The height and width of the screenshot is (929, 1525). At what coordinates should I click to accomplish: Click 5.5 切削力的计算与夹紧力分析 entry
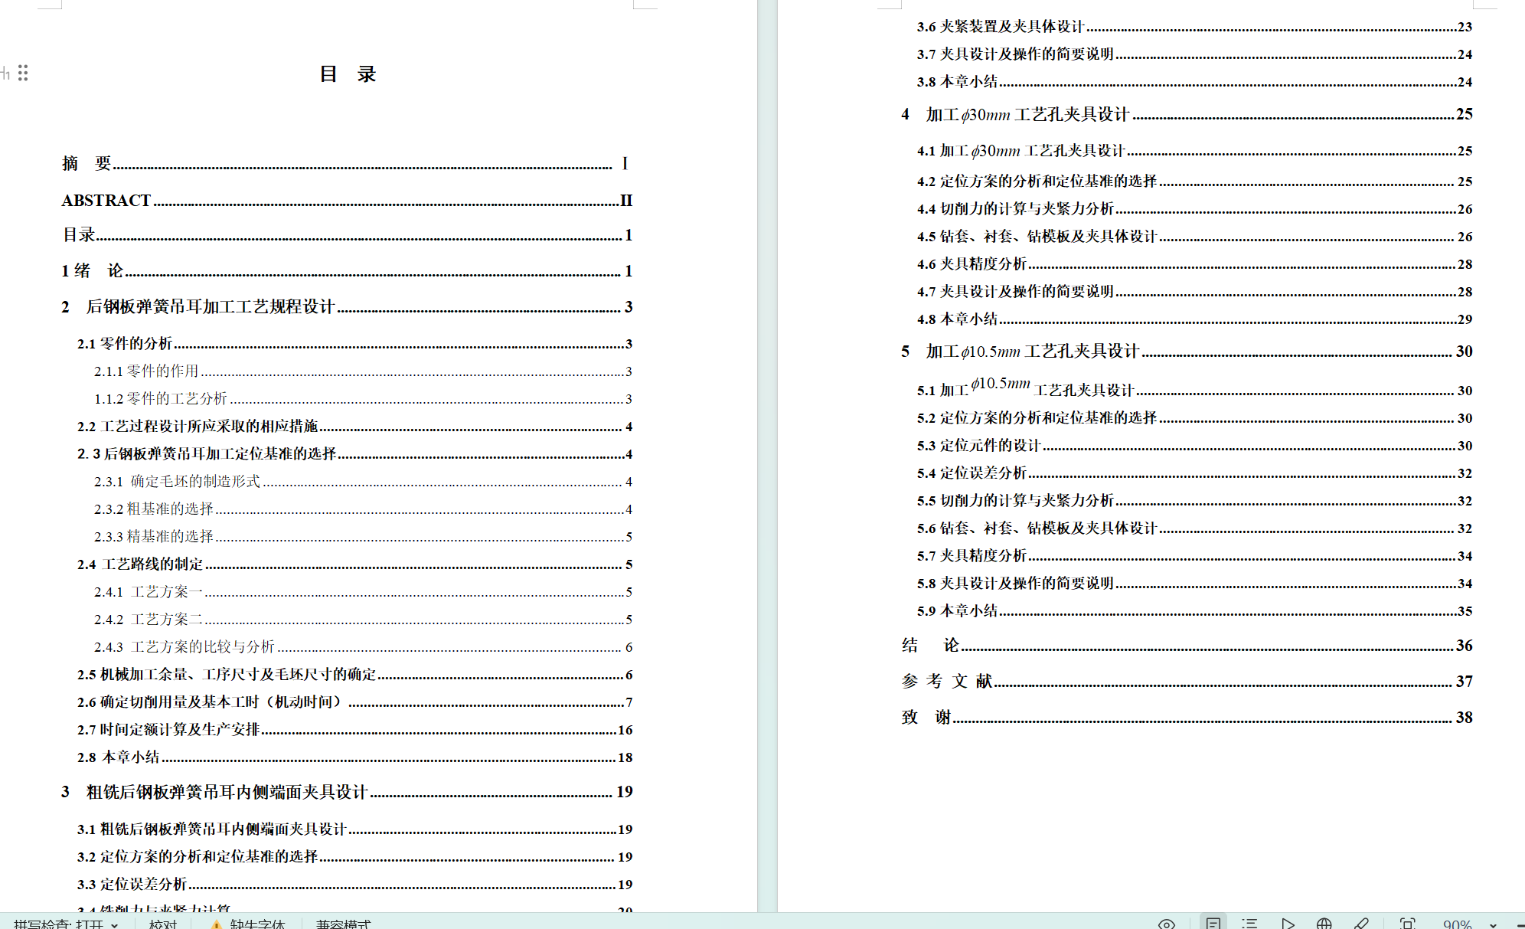1194,500
